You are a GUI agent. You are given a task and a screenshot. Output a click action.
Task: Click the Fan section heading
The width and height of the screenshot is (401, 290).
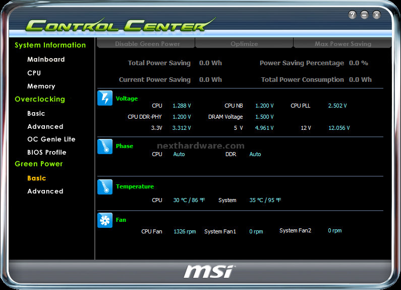click(x=121, y=220)
